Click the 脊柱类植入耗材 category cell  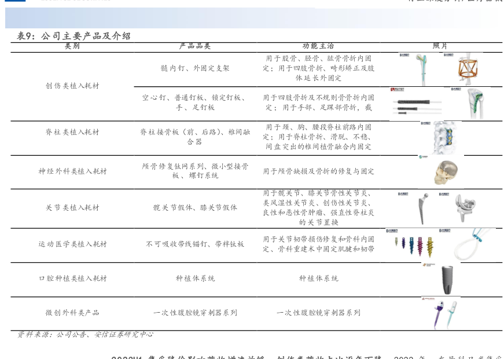tap(72, 132)
